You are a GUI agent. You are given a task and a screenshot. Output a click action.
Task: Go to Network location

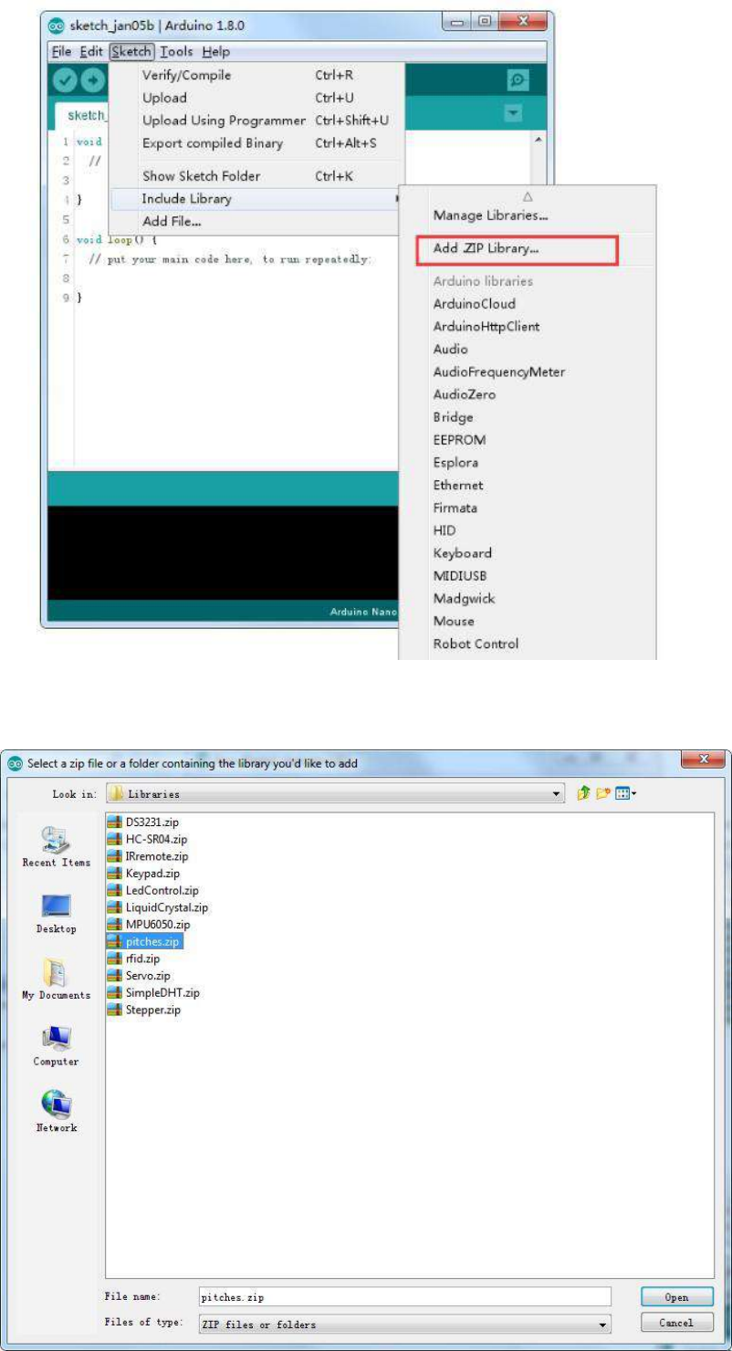pyautogui.click(x=57, y=1112)
